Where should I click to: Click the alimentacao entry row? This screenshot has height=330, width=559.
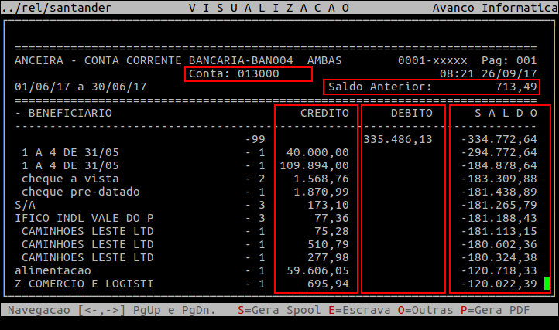[x=53, y=270]
